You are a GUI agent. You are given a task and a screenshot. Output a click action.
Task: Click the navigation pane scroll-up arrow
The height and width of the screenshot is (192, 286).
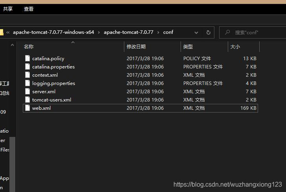[12, 45]
